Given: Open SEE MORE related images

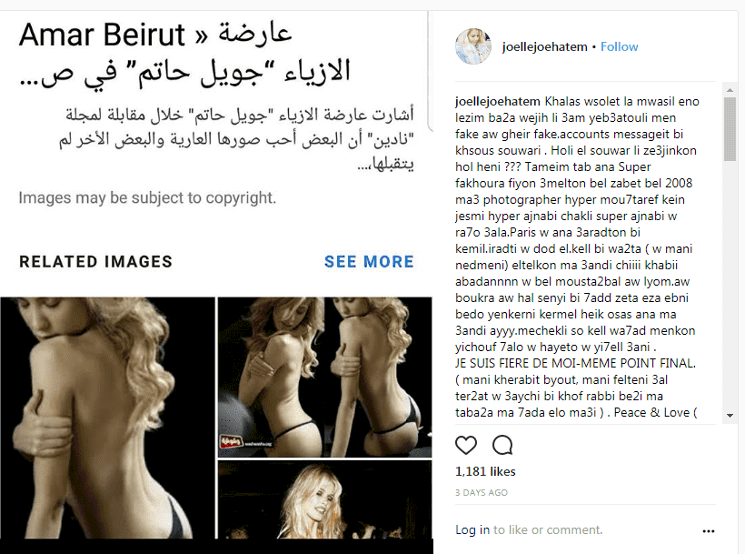Looking at the screenshot, I should (369, 262).
